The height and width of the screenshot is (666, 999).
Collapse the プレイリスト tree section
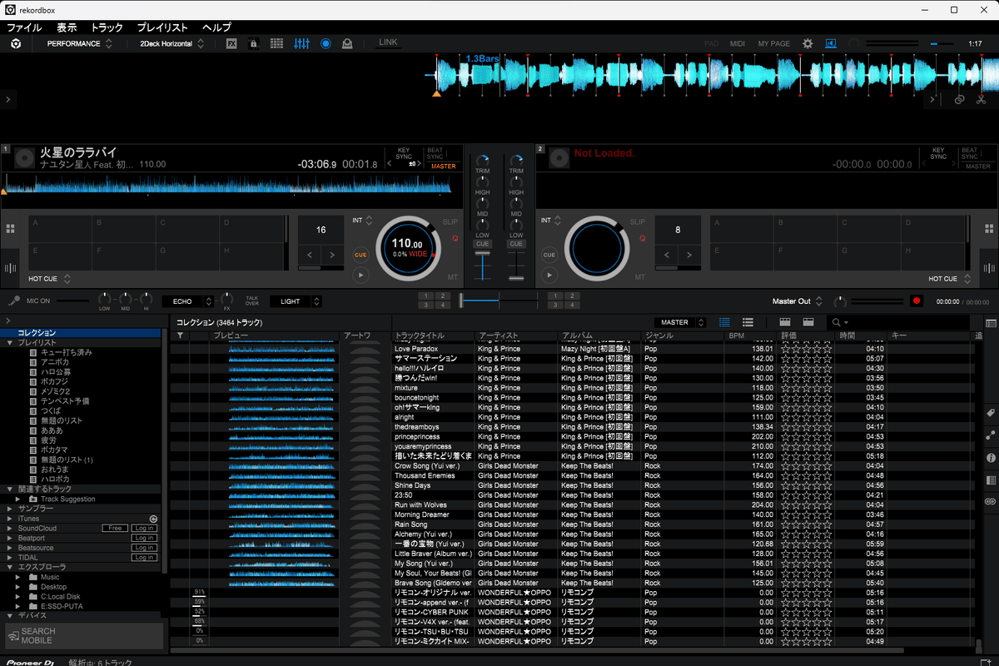click(10, 342)
